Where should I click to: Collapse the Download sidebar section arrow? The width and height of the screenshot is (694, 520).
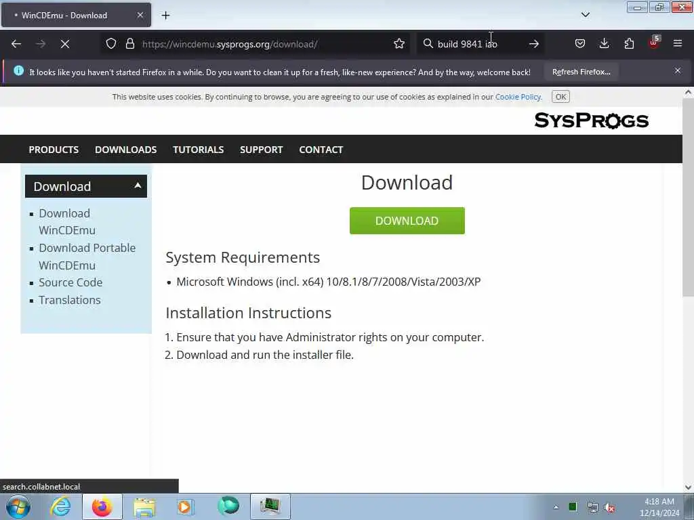[138, 186]
